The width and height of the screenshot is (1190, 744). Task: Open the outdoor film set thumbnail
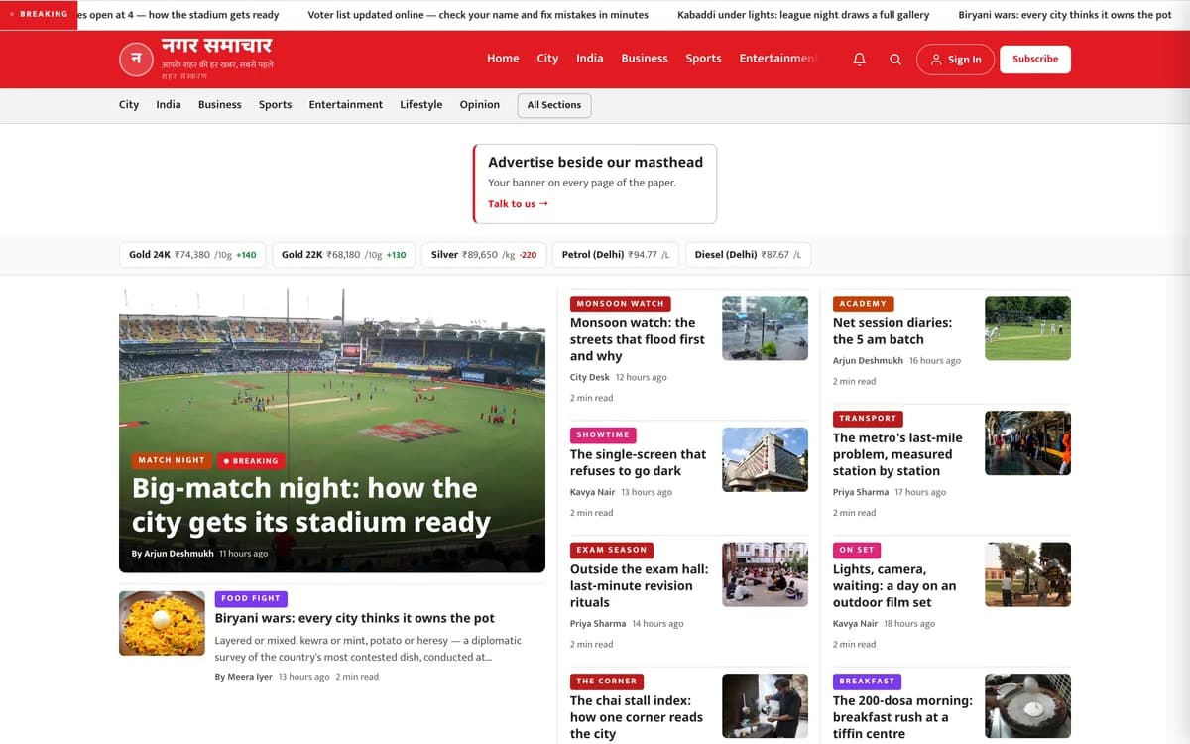(x=1027, y=574)
